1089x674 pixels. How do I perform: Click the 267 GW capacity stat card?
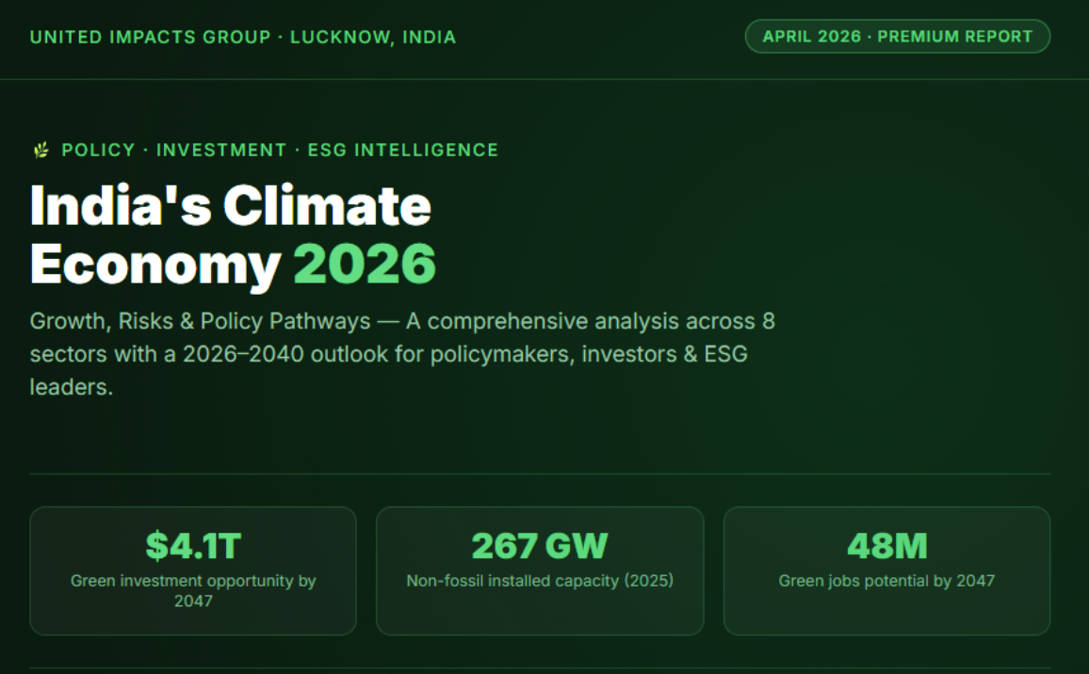pos(539,570)
